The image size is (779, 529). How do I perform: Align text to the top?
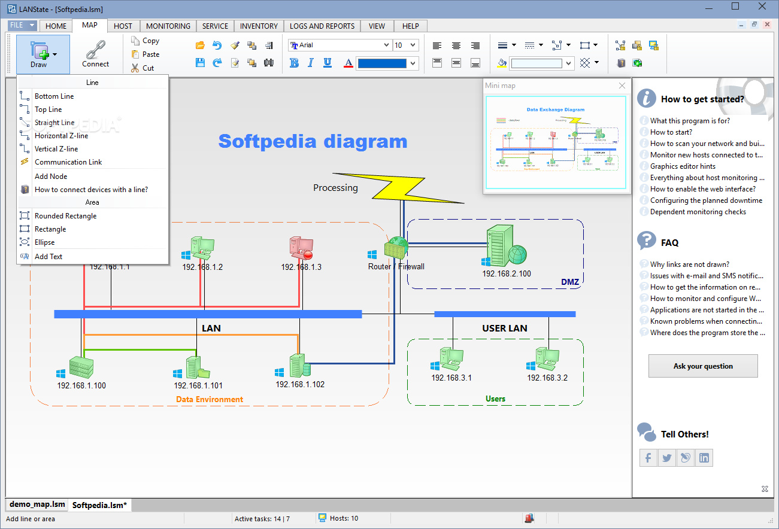coord(437,62)
